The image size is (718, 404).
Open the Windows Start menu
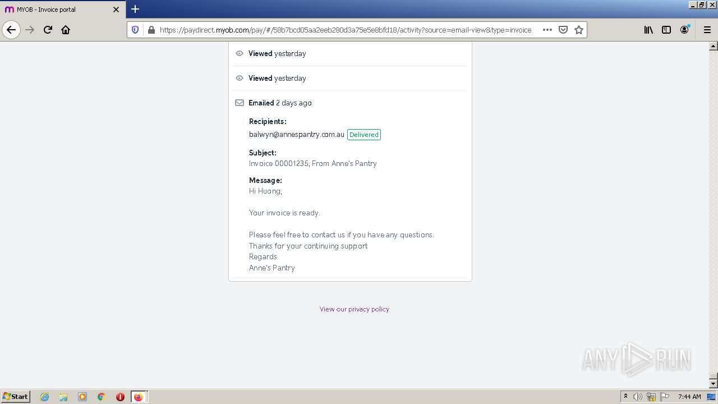tap(16, 396)
